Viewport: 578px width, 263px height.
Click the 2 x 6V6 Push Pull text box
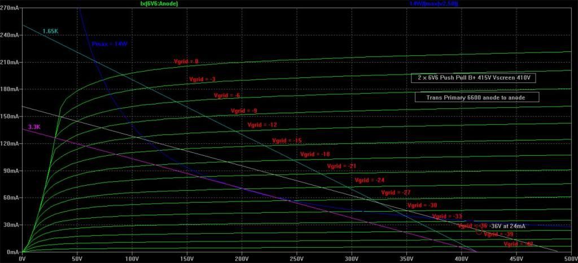(473, 78)
